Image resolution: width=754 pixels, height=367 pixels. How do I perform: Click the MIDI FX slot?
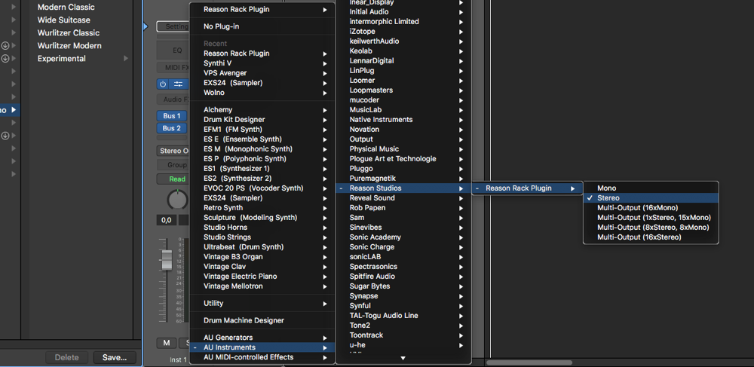coord(173,68)
